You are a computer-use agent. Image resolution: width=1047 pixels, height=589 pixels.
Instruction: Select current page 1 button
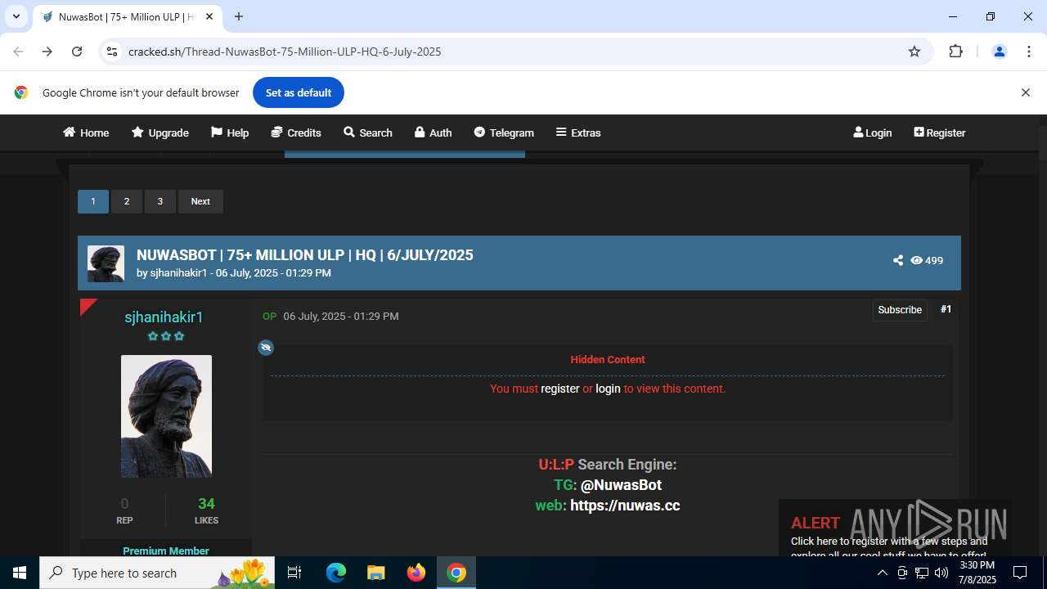click(x=93, y=201)
